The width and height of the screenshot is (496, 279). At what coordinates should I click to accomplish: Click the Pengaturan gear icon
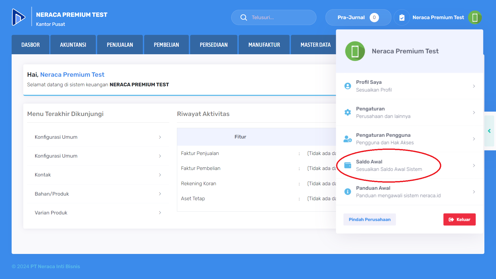coord(348,112)
